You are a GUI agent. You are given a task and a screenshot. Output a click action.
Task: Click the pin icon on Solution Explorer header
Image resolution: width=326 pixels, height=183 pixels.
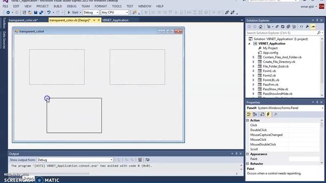coord(317,20)
